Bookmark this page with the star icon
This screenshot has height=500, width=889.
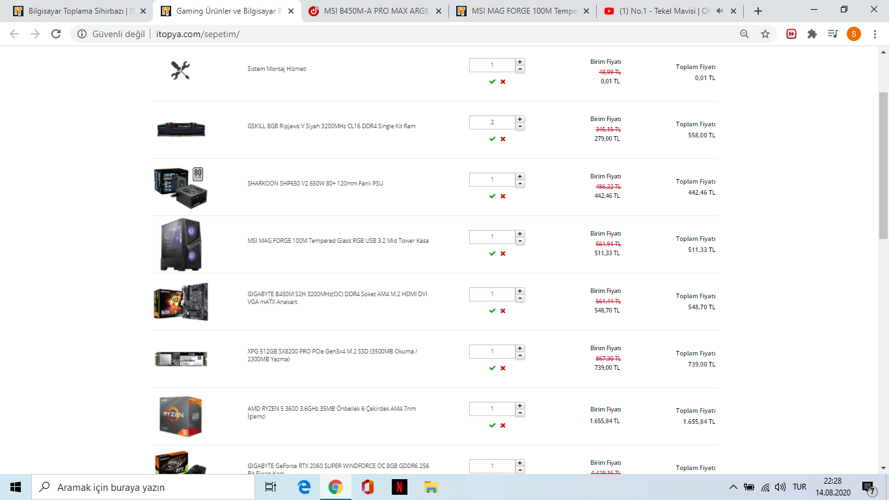[x=765, y=34]
